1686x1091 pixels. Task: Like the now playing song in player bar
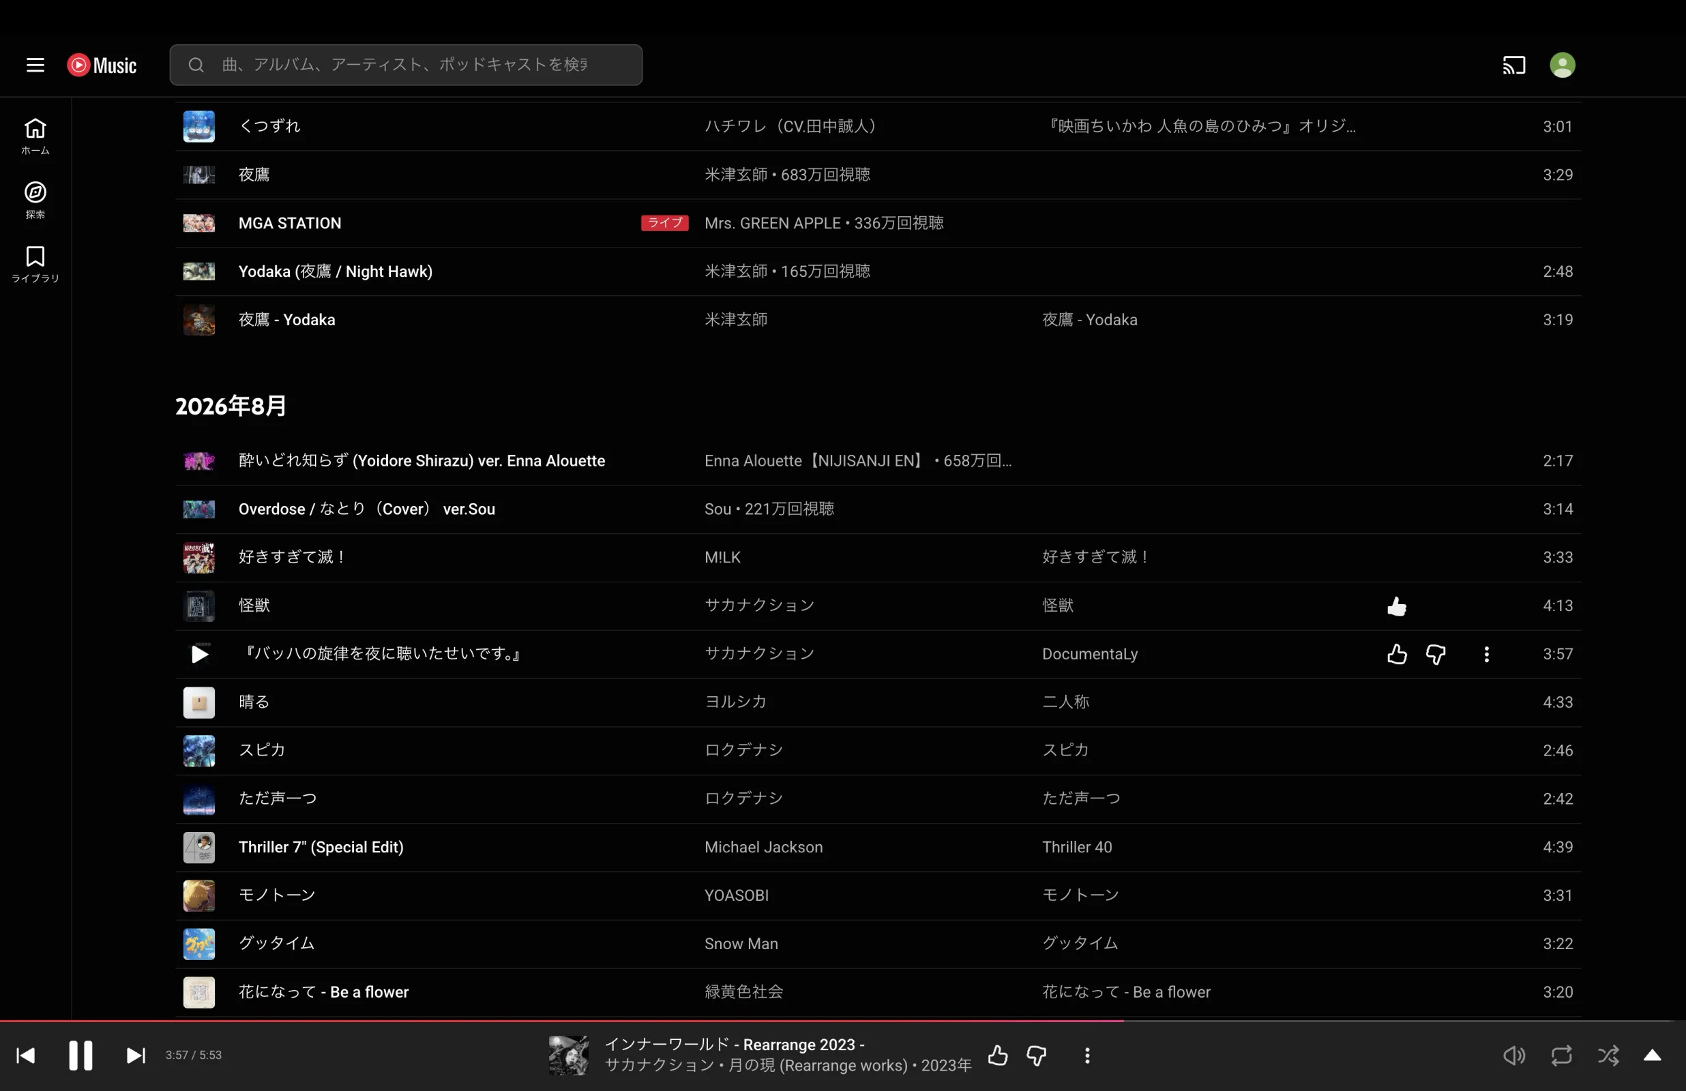click(997, 1056)
